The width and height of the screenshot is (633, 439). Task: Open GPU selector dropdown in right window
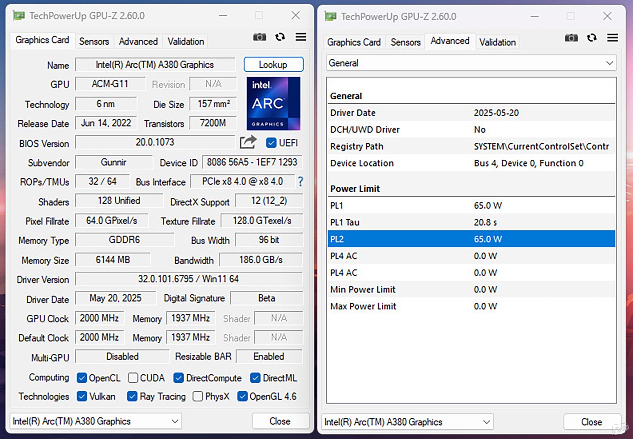coord(408,422)
